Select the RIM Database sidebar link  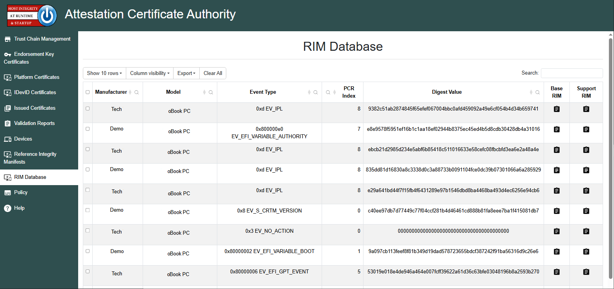click(39, 177)
